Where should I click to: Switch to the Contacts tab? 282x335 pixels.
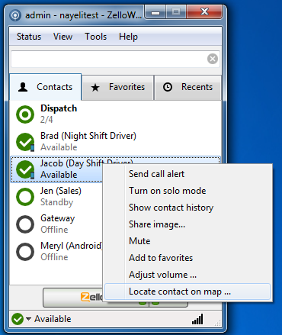[46, 87]
